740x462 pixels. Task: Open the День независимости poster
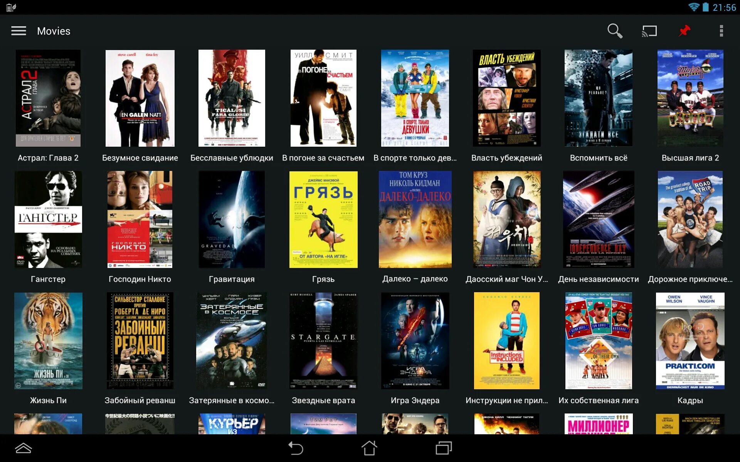(x=599, y=219)
